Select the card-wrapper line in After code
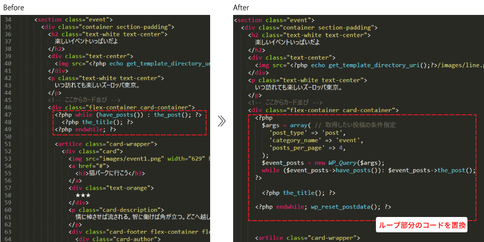This screenshot has width=484, height=242. (307, 238)
